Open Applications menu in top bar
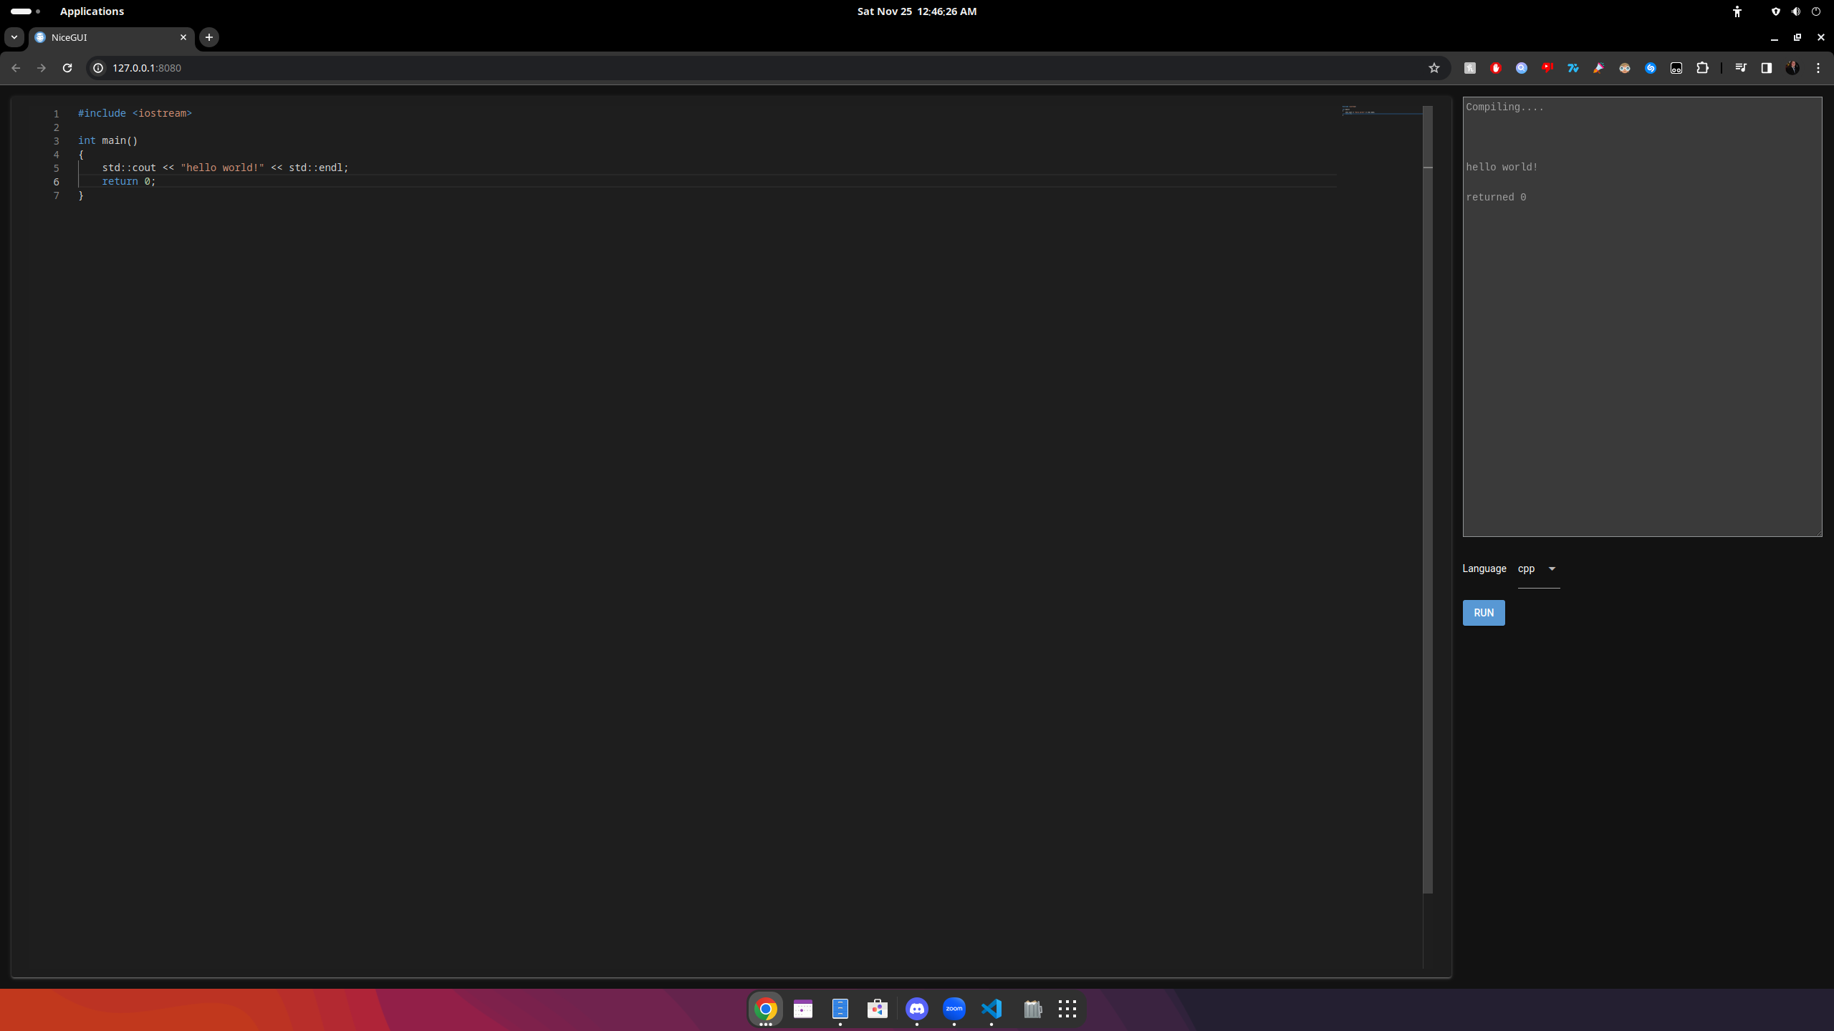Image resolution: width=1834 pixels, height=1031 pixels. [92, 11]
